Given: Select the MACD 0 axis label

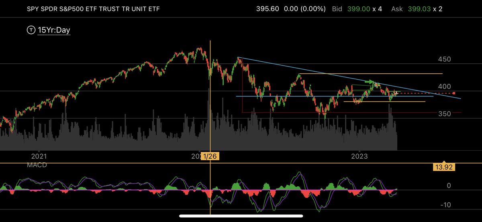Looking at the screenshot, I should point(449,186).
